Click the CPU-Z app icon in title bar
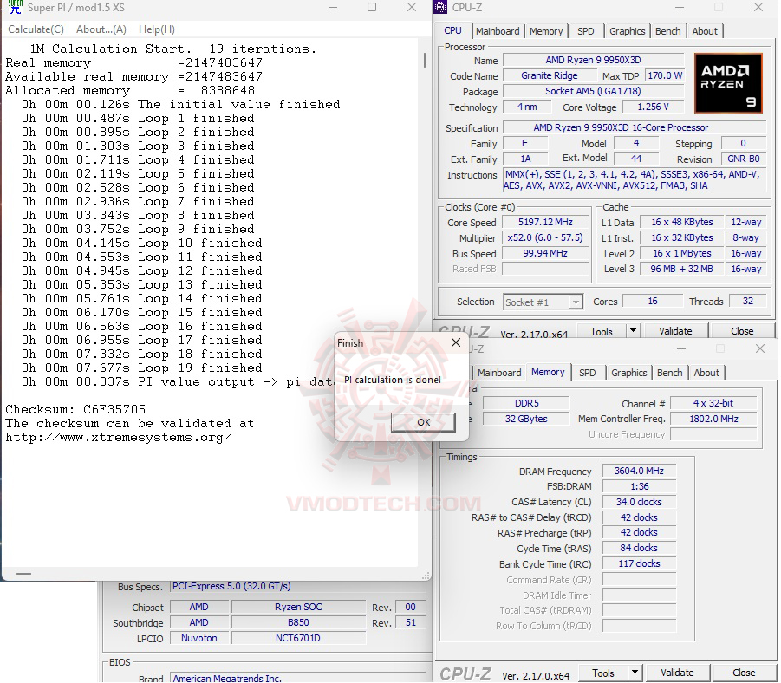 point(440,7)
